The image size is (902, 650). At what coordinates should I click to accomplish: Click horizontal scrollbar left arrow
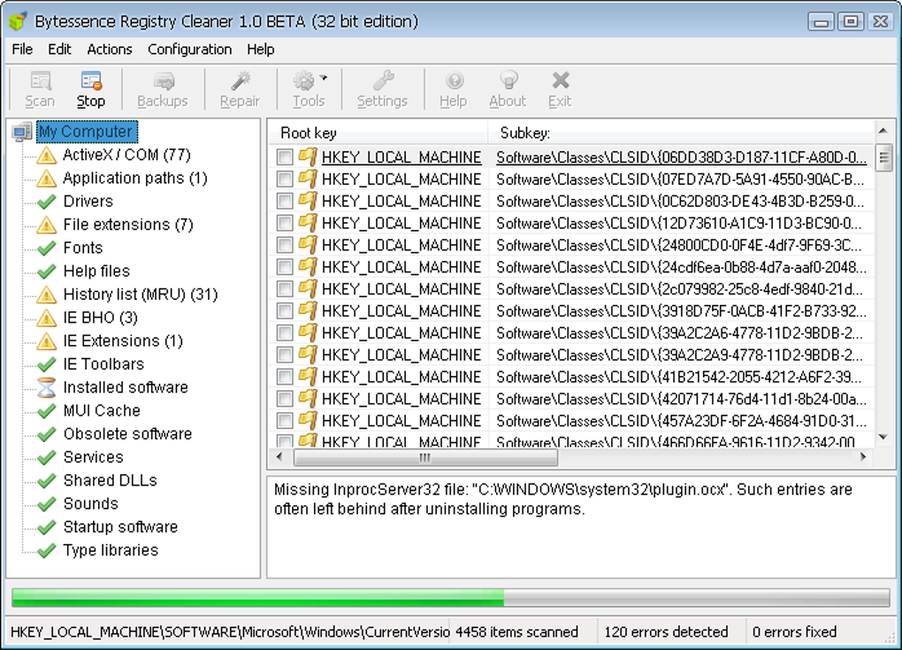[279, 457]
